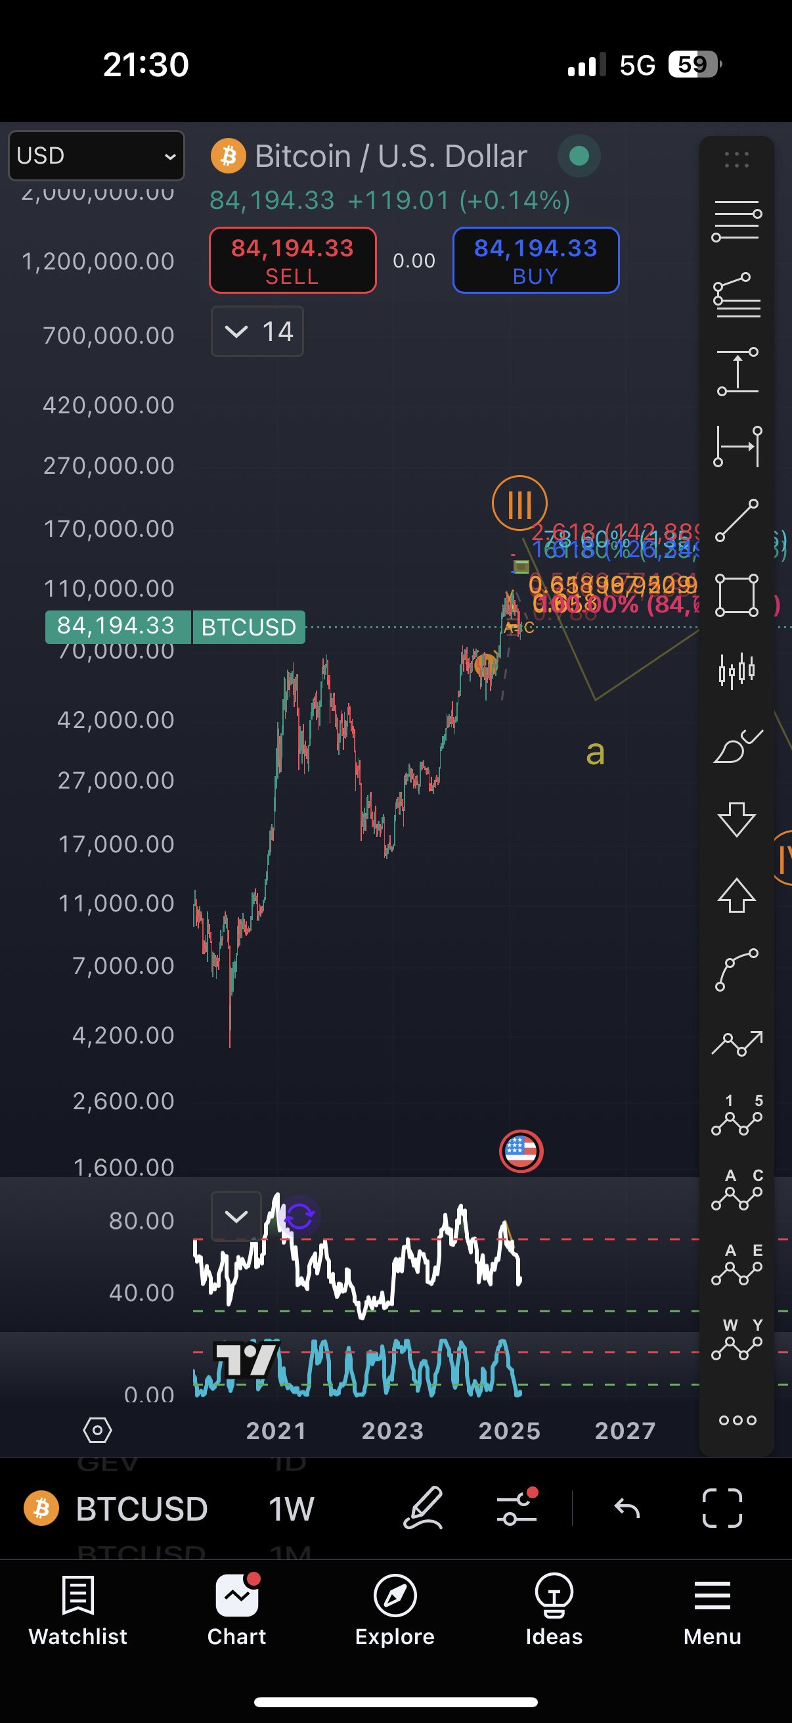Select the rectangle shape tool
The height and width of the screenshot is (1723, 792).
[737, 595]
